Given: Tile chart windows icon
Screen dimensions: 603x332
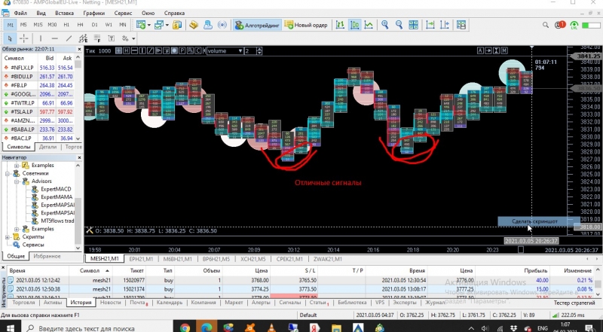Looking at the screenshot, I should [413, 25].
